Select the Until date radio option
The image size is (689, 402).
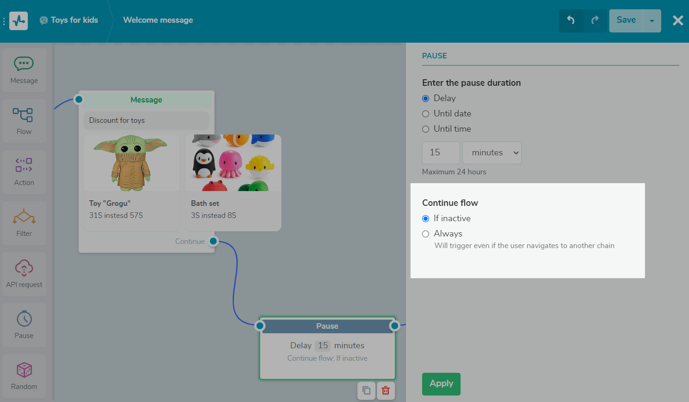[425, 114]
